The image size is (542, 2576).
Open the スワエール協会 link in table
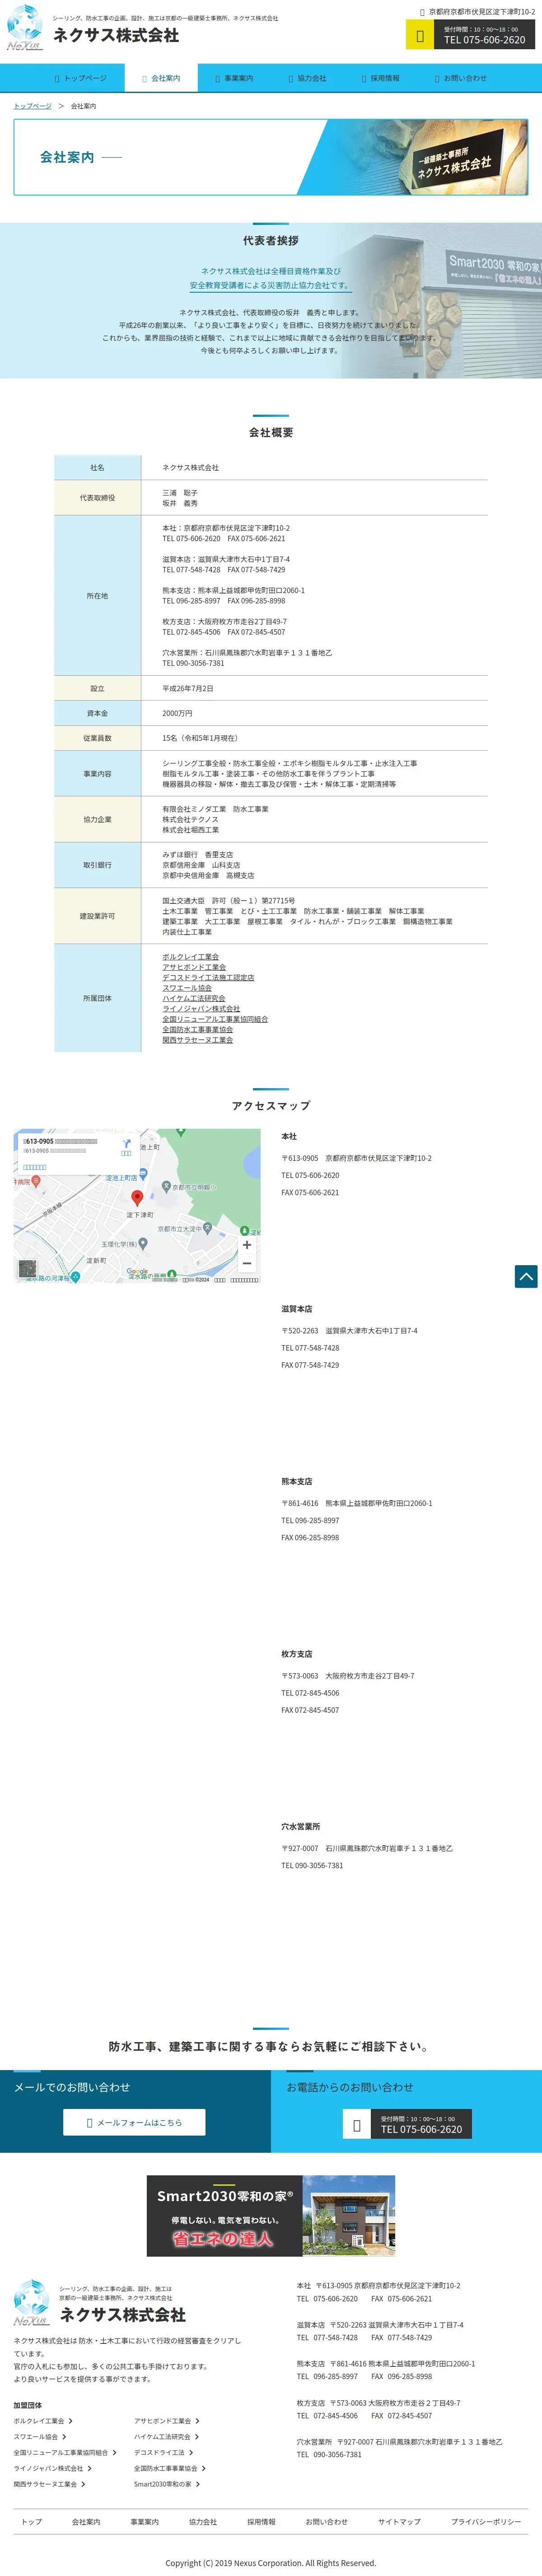coord(187,988)
